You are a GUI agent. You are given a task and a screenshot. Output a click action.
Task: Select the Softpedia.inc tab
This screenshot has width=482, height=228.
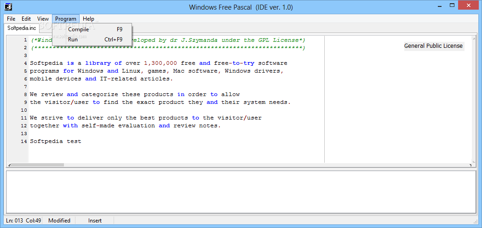coord(22,28)
